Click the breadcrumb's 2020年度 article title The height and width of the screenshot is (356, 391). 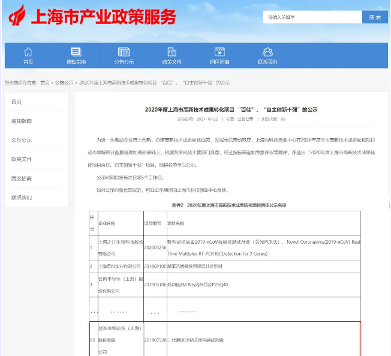[x=154, y=83]
